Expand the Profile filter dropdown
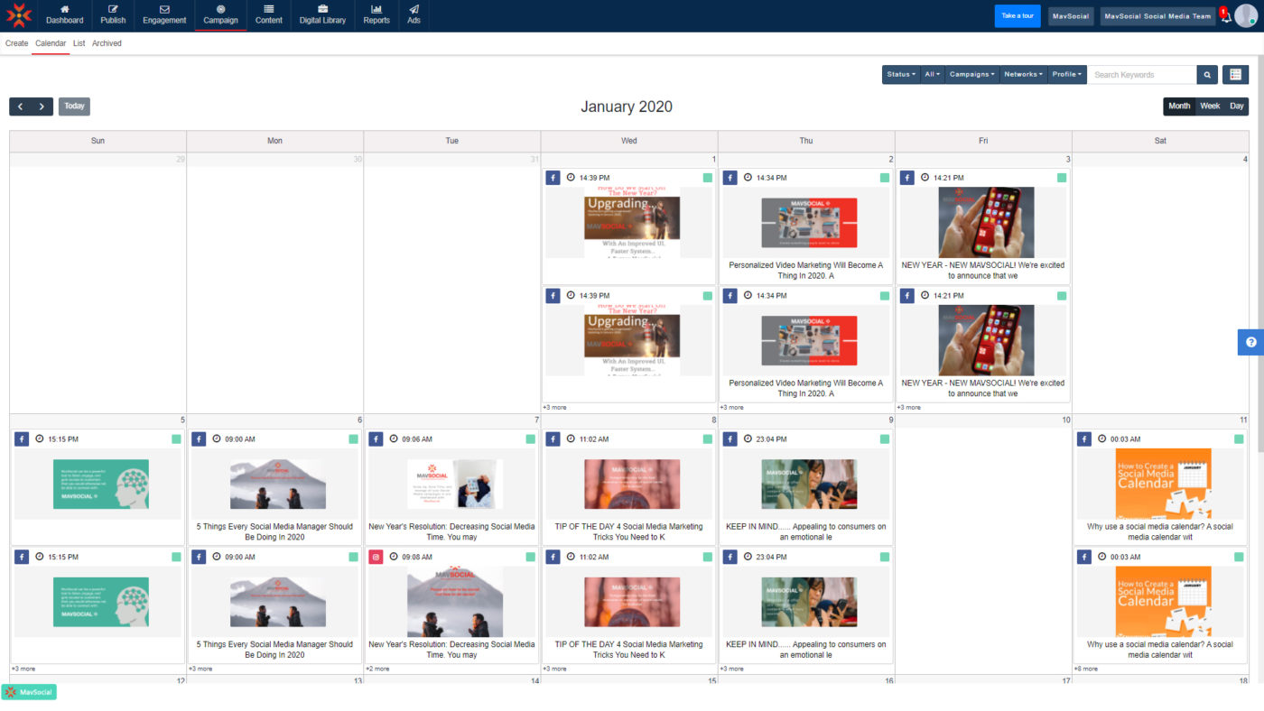The height and width of the screenshot is (711, 1264). point(1066,75)
